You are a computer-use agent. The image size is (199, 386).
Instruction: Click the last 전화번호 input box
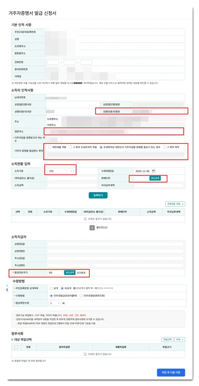coord(86,62)
